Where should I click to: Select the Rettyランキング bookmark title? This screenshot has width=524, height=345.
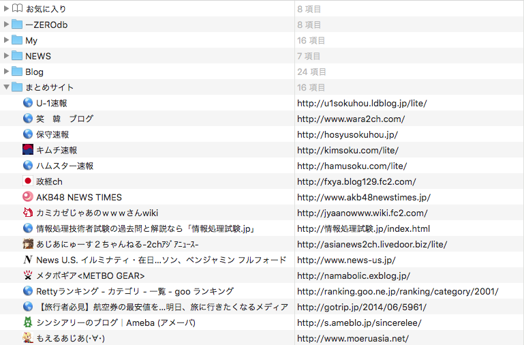click(135, 292)
